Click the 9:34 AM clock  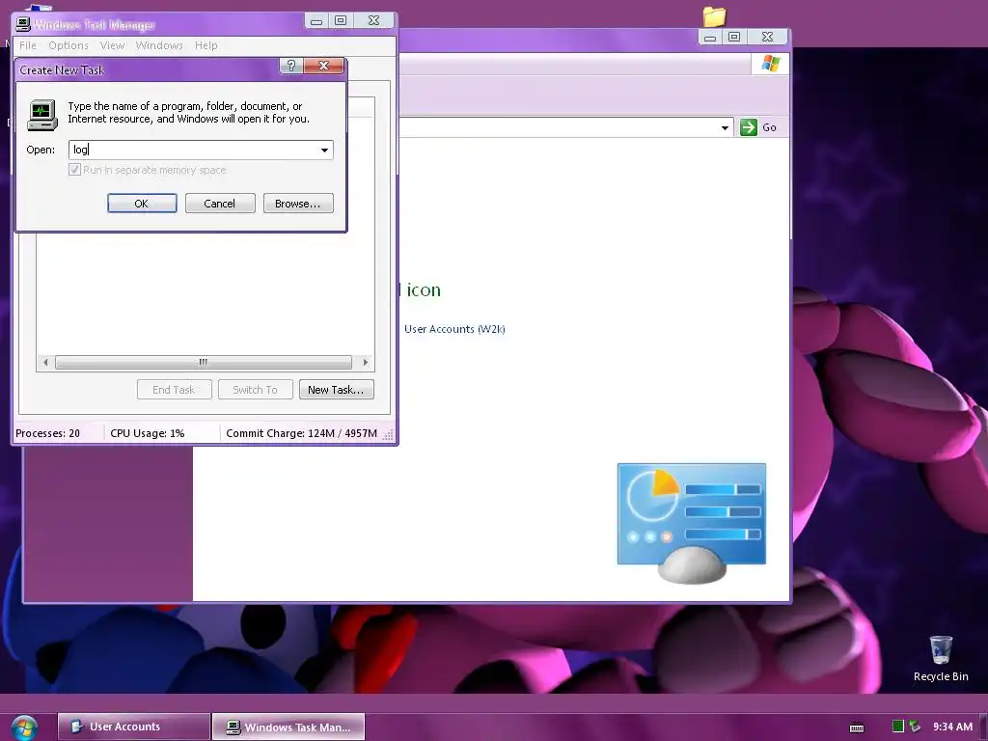[x=952, y=727]
